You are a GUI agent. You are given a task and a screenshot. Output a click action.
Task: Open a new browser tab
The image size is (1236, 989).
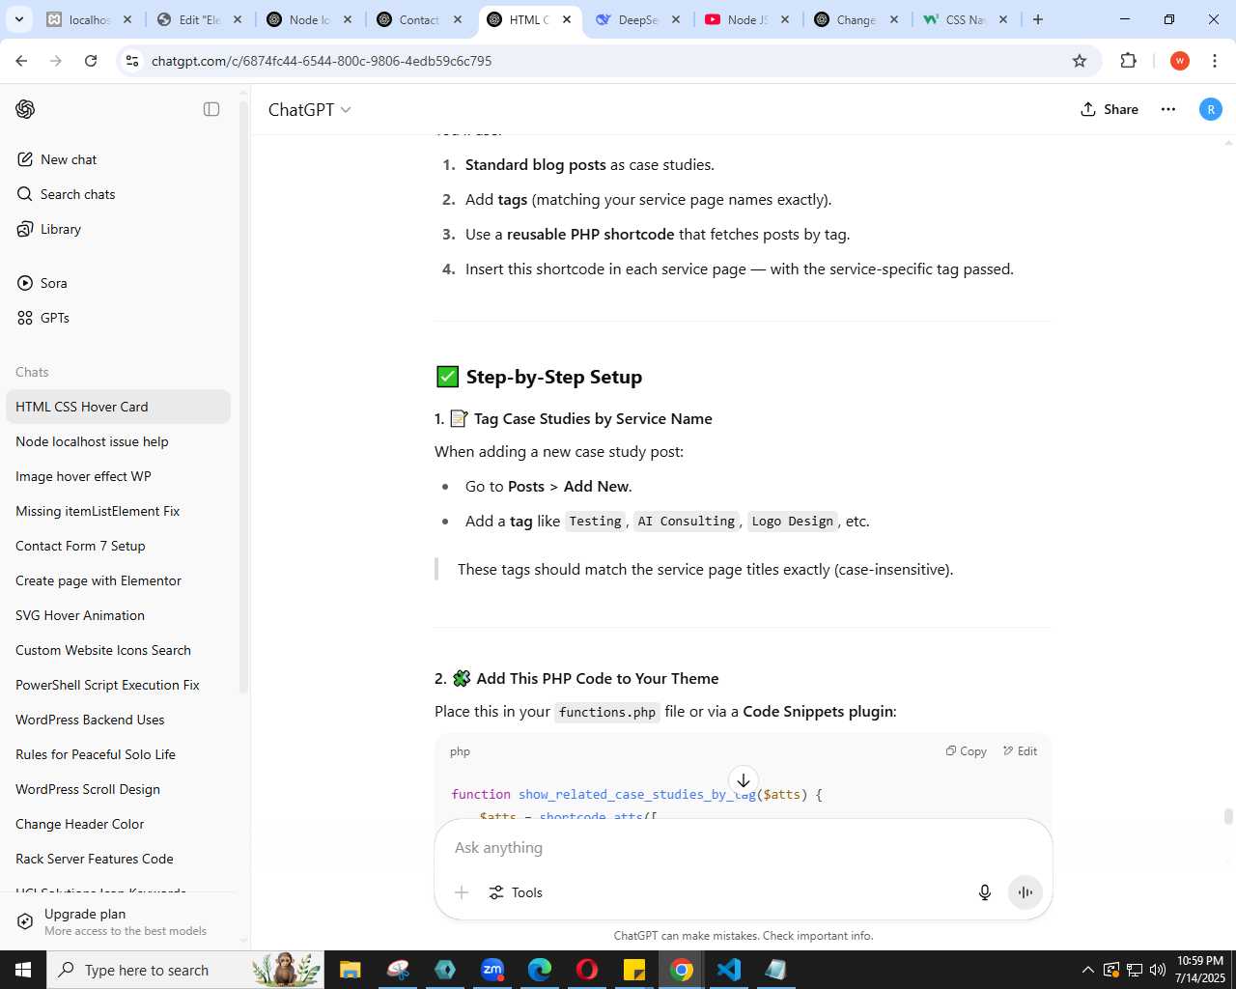(x=1038, y=19)
